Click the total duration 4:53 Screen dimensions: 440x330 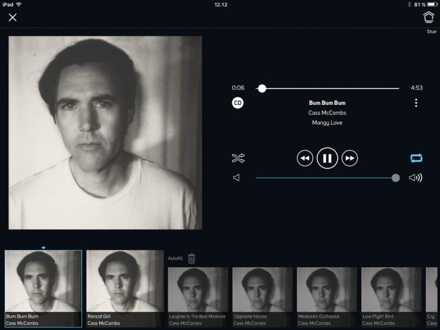(417, 88)
